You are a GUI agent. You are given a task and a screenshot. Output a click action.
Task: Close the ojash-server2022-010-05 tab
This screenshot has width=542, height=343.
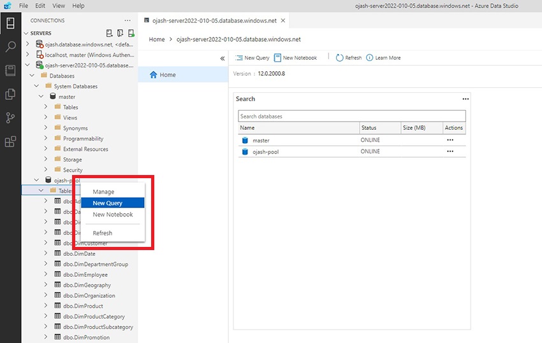[x=282, y=21]
